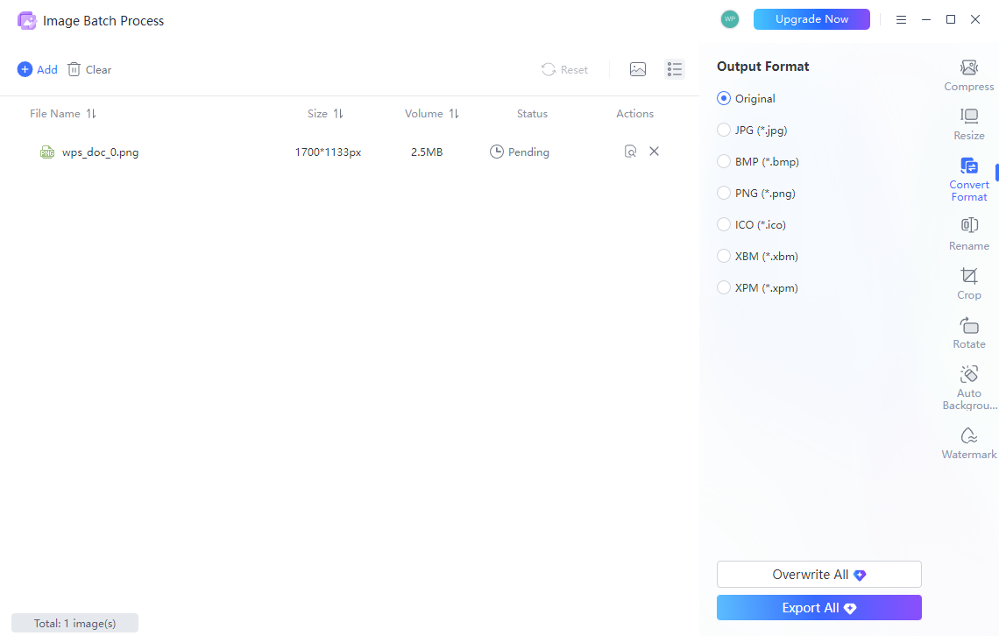Viewport: 999px width, 636px height.
Task: Select ICO (*.ico) output format
Action: (x=751, y=225)
